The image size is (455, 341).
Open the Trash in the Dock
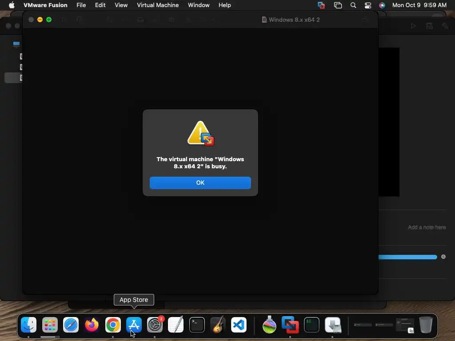point(426,325)
